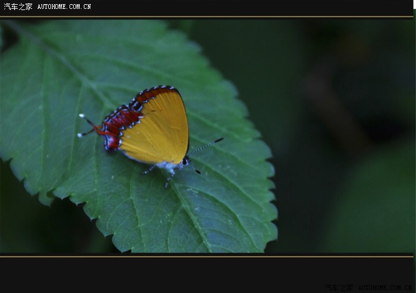Click the golden border line below the photo
416x293 pixels.
point(208,256)
